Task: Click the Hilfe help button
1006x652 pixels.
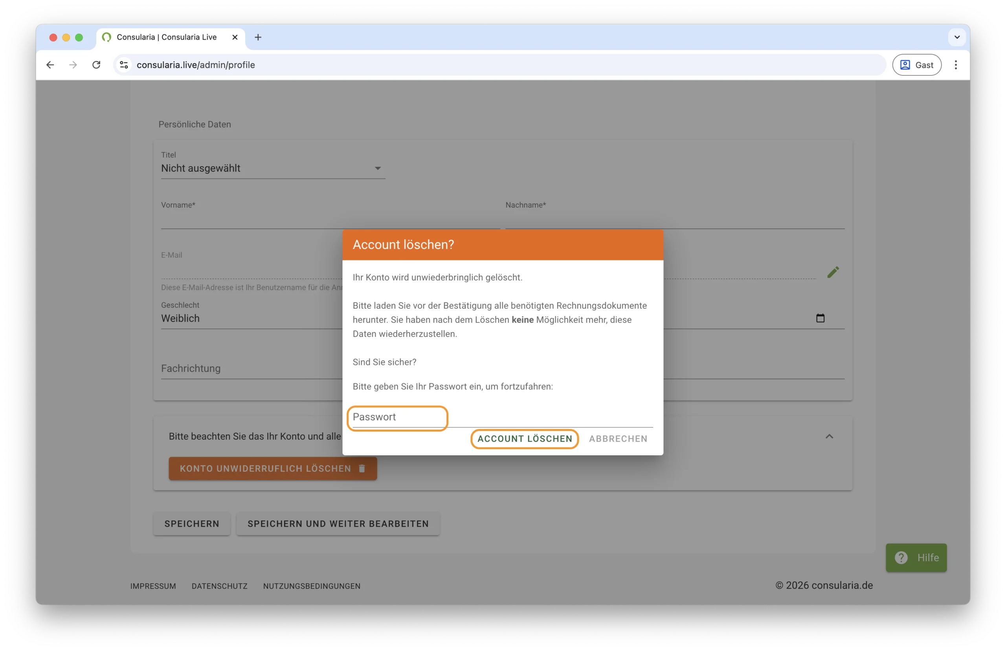Action: [x=916, y=557]
